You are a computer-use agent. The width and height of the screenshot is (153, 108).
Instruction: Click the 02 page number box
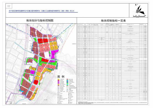[x=9, y=6]
